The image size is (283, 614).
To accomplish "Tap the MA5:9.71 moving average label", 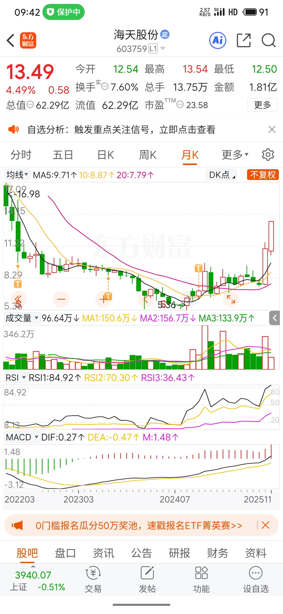I will point(55,175).
